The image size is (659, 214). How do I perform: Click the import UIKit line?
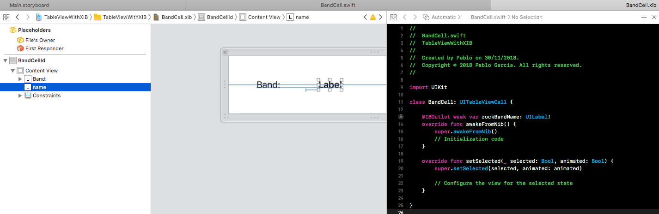428,87
